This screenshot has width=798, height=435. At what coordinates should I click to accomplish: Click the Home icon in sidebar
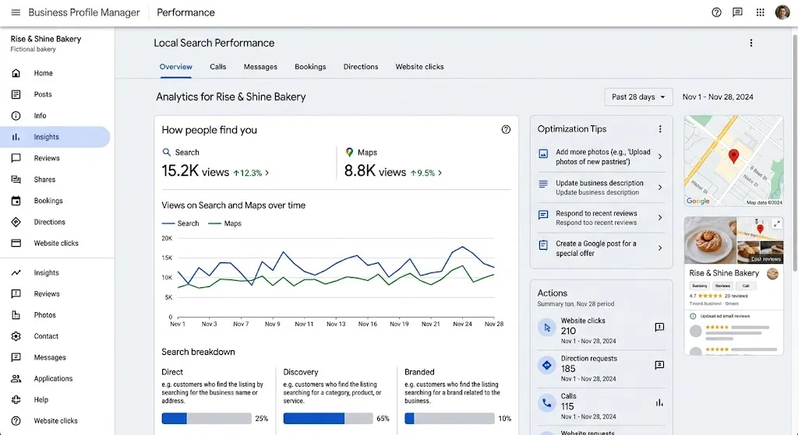16,73
